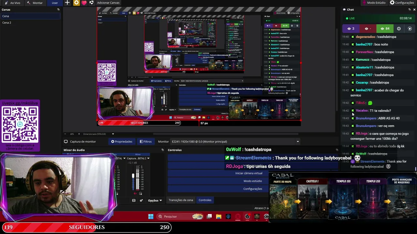
Task: Click username Vacaloo in chat
Action: 362,111
